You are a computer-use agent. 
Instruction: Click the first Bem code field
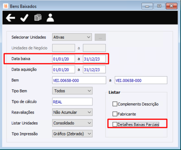click(79, 80)
